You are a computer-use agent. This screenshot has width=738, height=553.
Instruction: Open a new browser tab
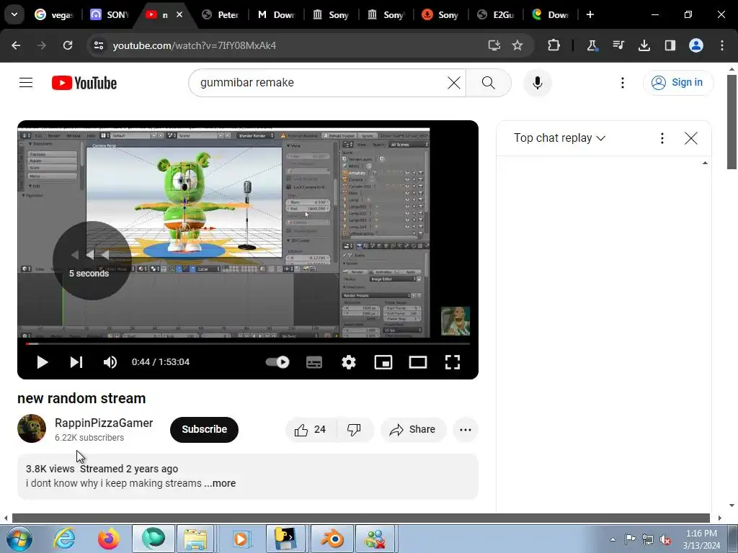click(x=590, y=14)
